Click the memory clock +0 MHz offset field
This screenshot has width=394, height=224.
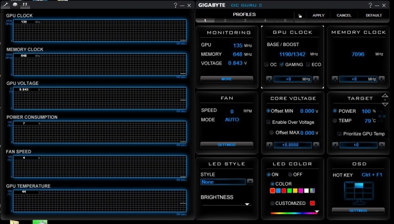tap(358, 79)
